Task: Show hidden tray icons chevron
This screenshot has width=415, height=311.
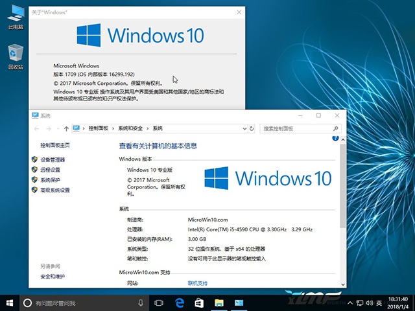Action: pyautogui.click(x=350, y=303)
